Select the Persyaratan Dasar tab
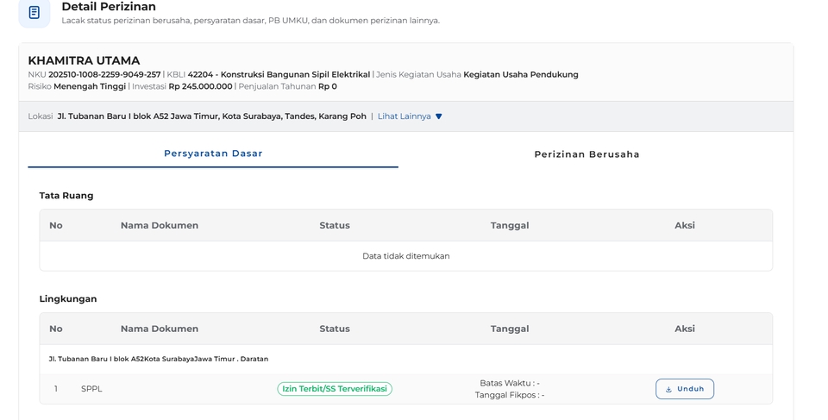This screenshot has height=420, width=828. tap(213, 154)
